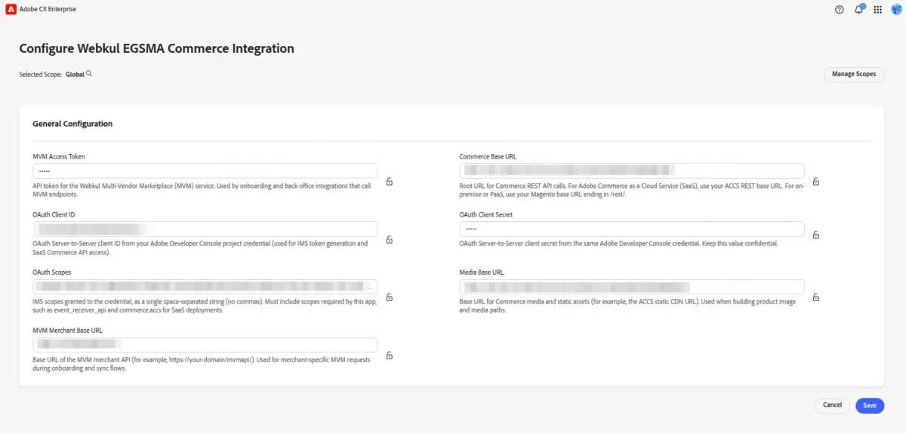Screen dimensions: 906x434
Task: Toggle lock icon beside MVM Merchant Base URL
Action: click(390, 356)
